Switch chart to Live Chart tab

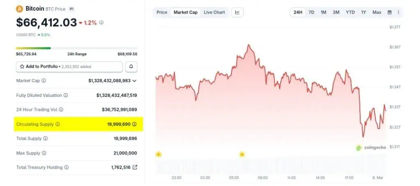tap(214, 12)
